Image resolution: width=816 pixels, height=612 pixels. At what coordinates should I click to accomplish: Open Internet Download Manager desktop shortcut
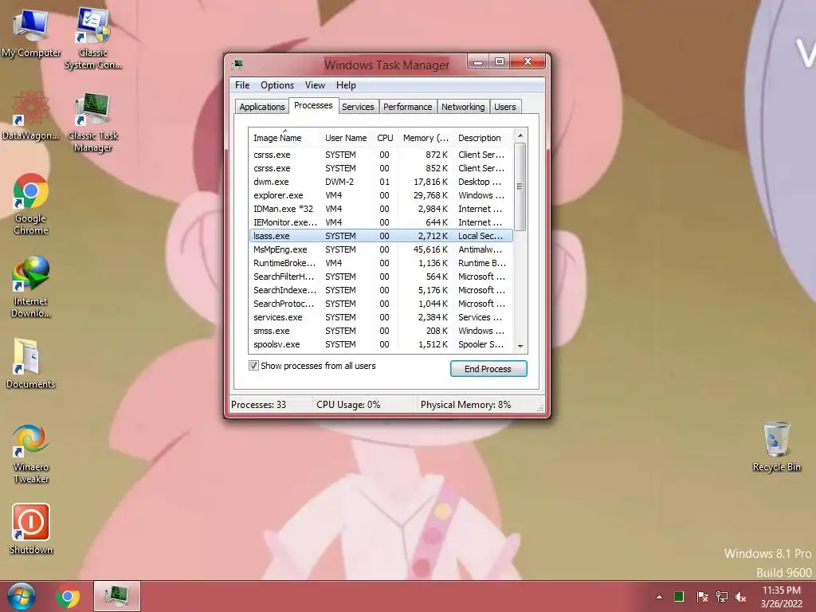click(31, 286)
